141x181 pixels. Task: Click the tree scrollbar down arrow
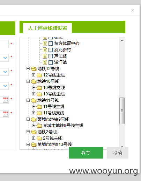coord(122,146)
